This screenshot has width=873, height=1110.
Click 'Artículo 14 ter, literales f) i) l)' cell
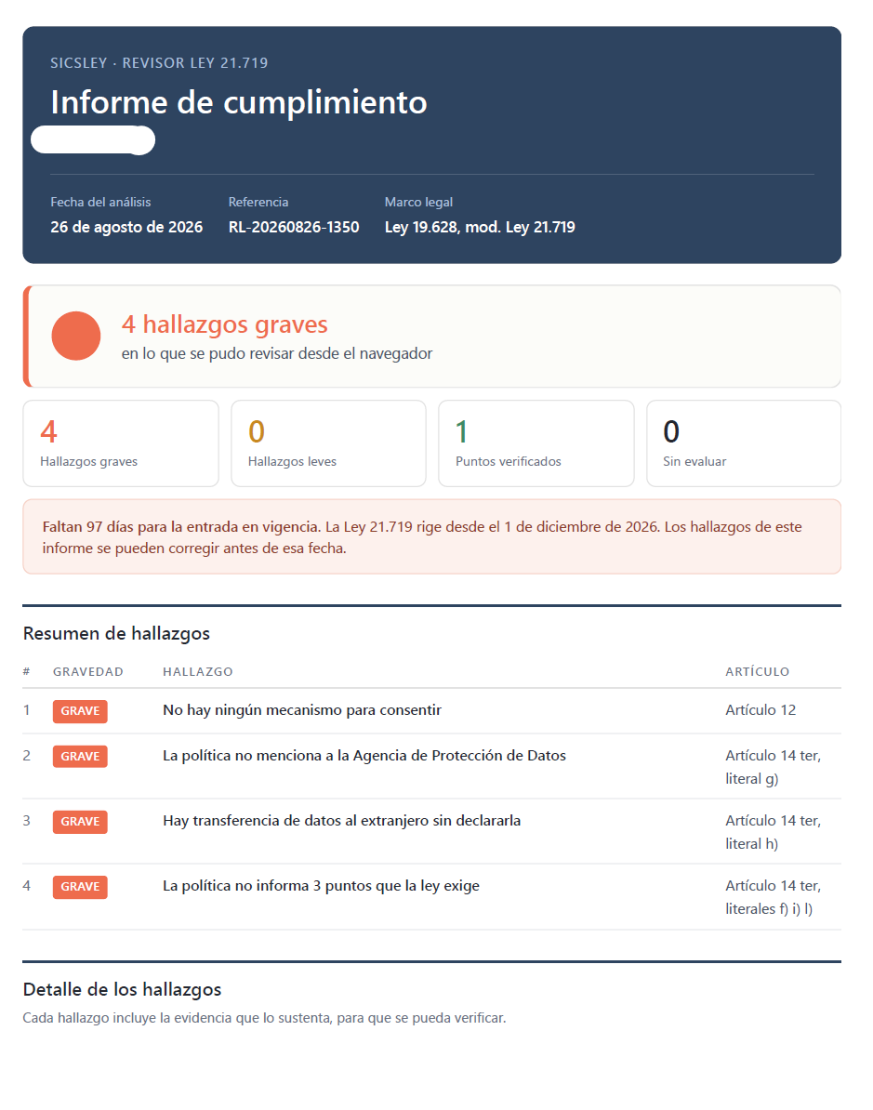774,897
